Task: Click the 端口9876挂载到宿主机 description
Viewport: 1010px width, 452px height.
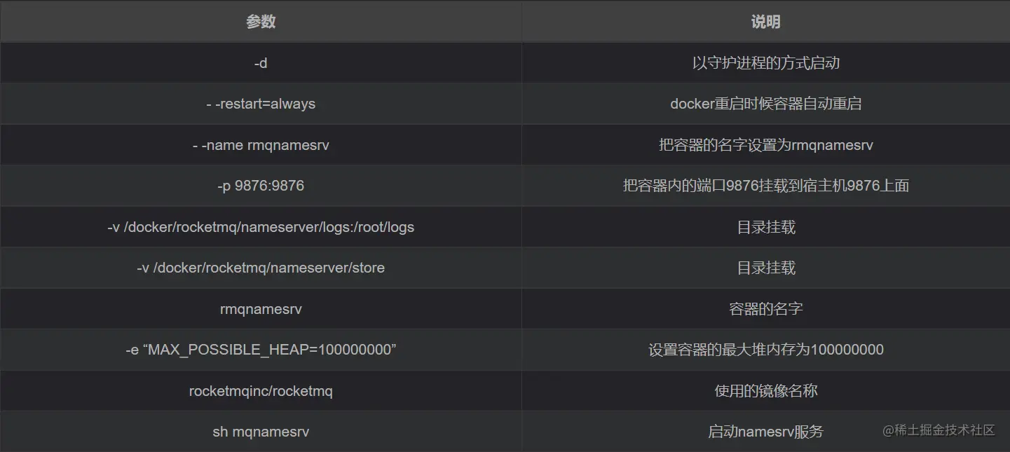Action: pos(765,186)
